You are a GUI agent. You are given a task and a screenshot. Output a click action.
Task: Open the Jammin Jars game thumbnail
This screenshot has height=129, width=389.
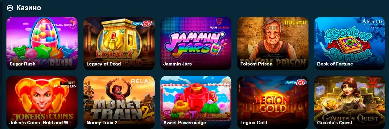[x=196, y=44]
